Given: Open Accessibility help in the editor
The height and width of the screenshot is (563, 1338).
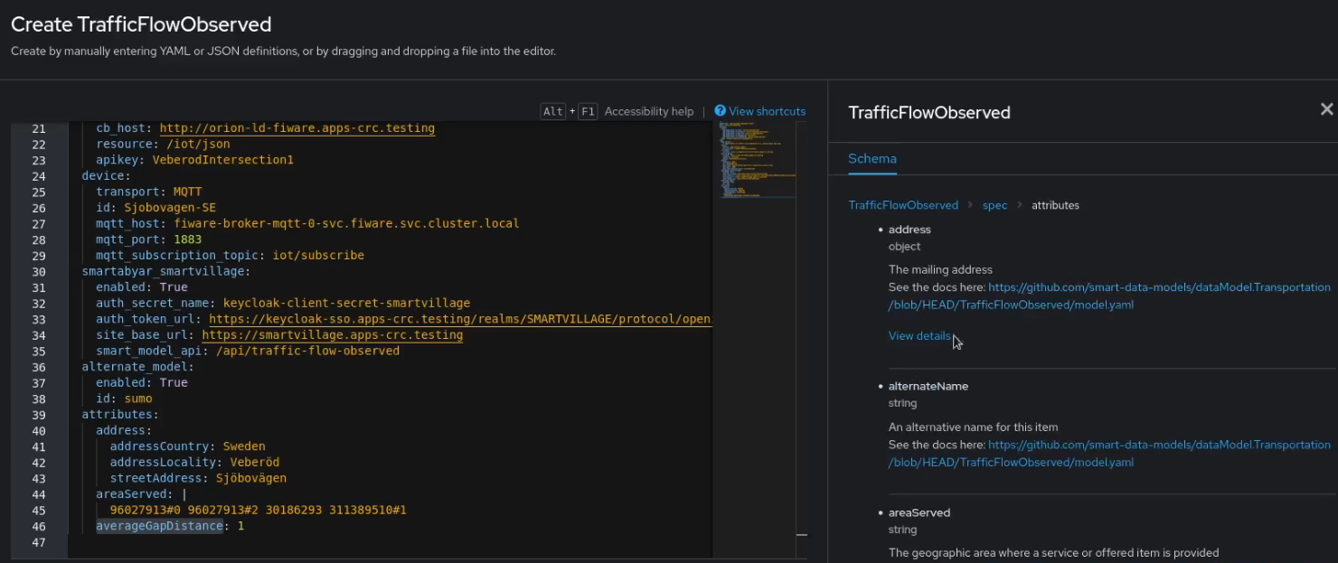Looking at the screenshot, I should [649, 111].
